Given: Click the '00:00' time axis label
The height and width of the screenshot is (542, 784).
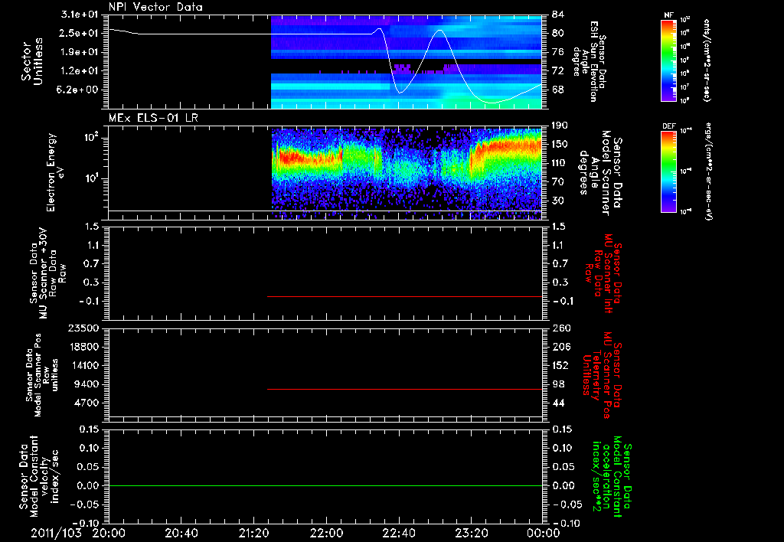Looking at the screenshot, I should [544, 533].
